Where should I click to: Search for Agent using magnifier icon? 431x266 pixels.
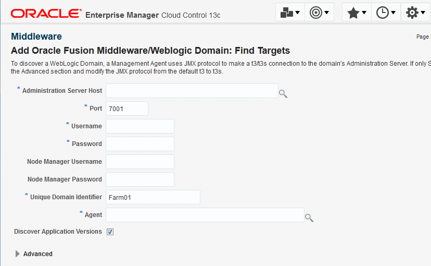click(x=309, y=218)
